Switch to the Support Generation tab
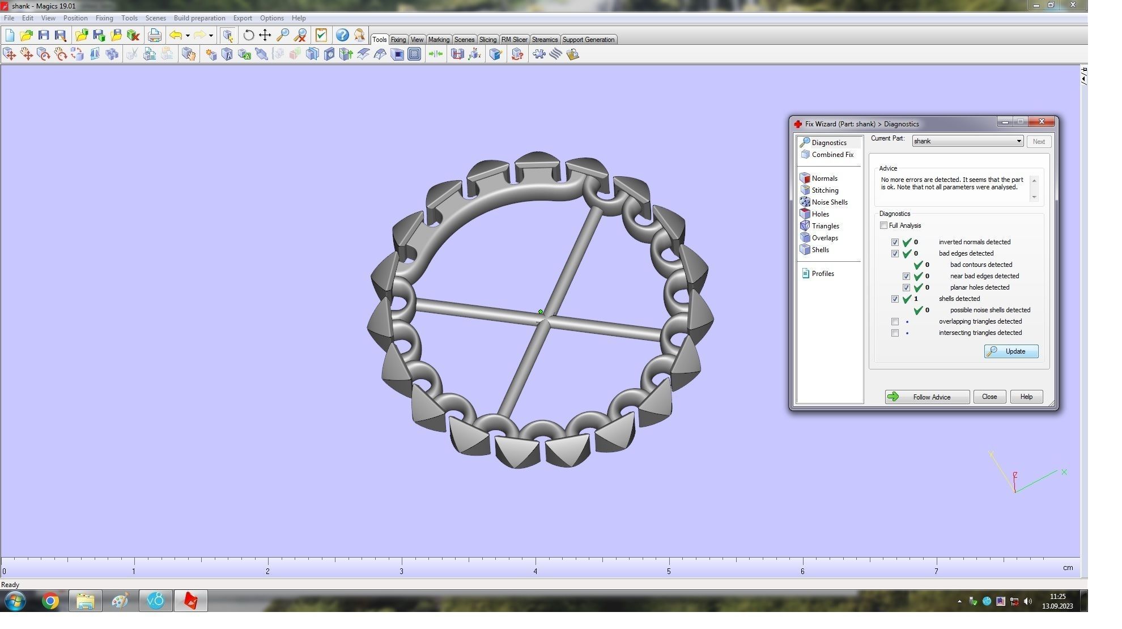1122x629 pixels. 588,40
